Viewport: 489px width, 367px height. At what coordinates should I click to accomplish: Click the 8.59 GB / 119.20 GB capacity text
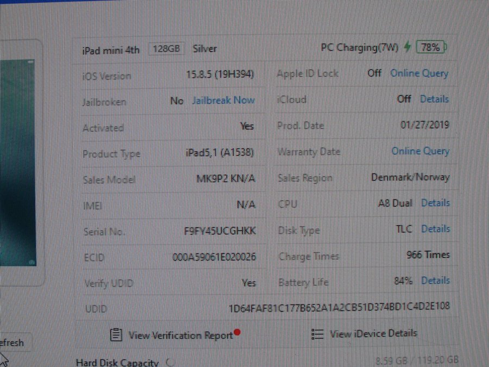click(417, 360)
